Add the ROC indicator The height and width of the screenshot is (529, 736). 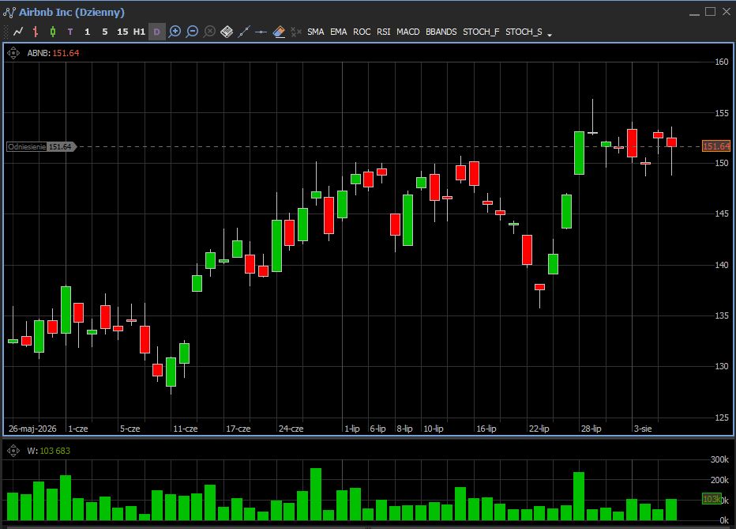coord(362,32)
